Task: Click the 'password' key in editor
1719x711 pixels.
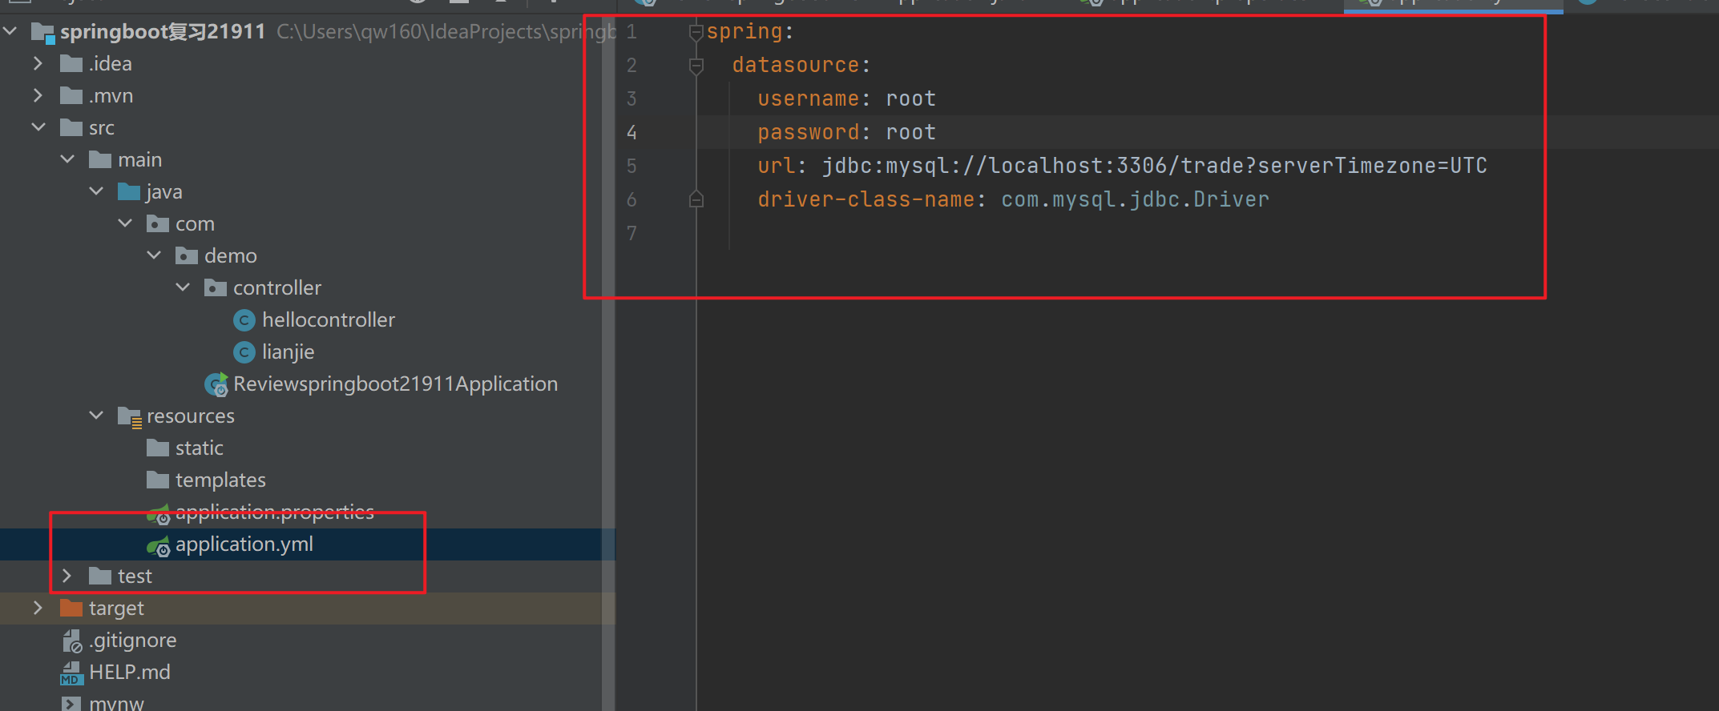Action: pos(809,132)
